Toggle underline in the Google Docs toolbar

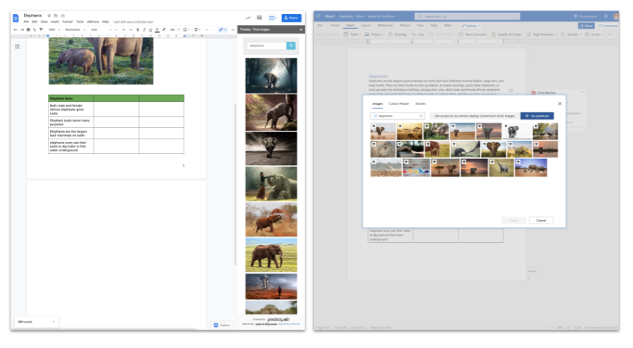(151, 30)
